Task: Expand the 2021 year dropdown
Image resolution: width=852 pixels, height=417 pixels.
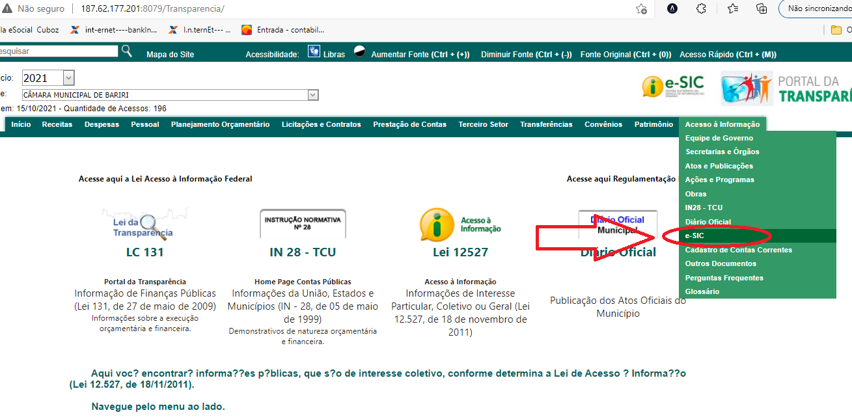Action: pos(69,78)
